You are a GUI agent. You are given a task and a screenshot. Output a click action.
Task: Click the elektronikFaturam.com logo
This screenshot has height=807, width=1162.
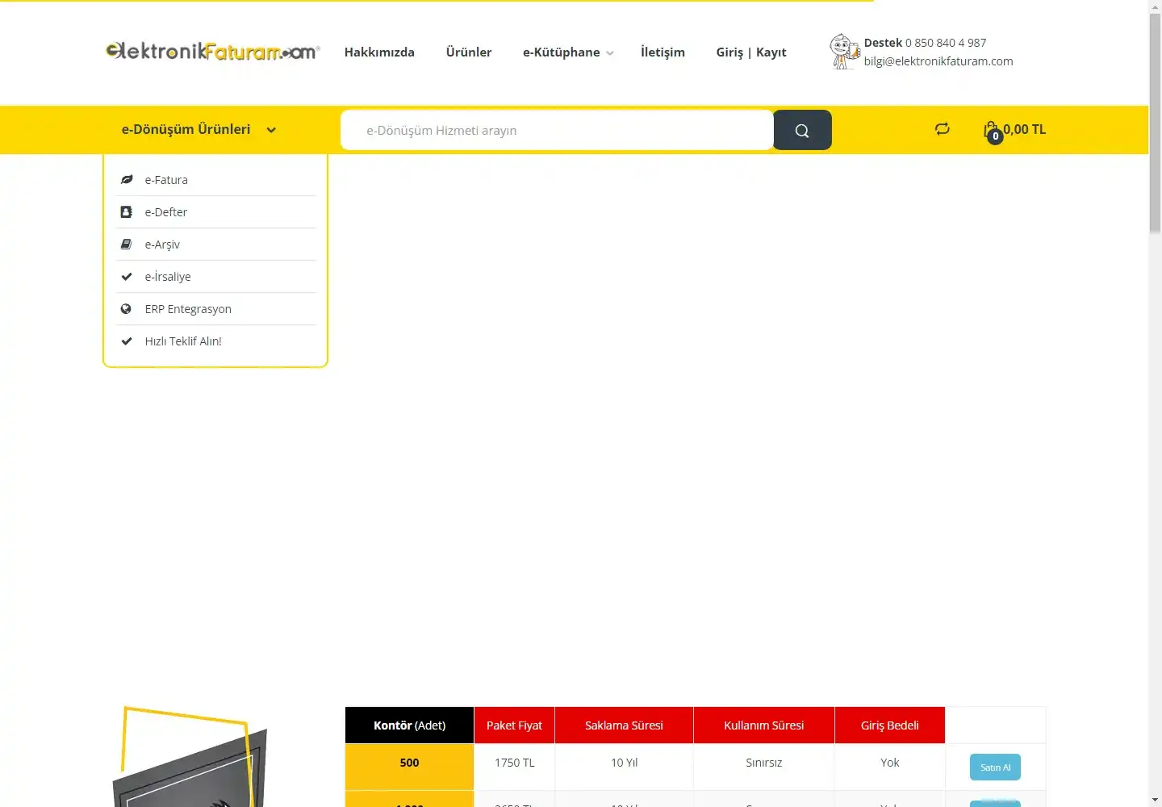213,52
